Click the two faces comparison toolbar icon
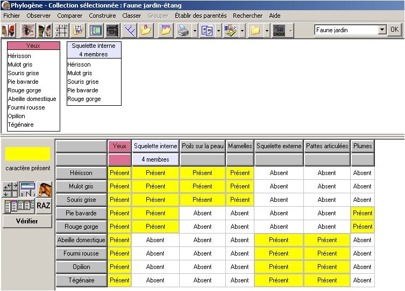 (x=44, y=31)
